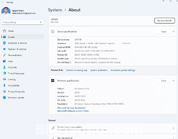Viewport: 178px width, 139px height.
Task: Click the Device ID value
Action: point(95,51)
